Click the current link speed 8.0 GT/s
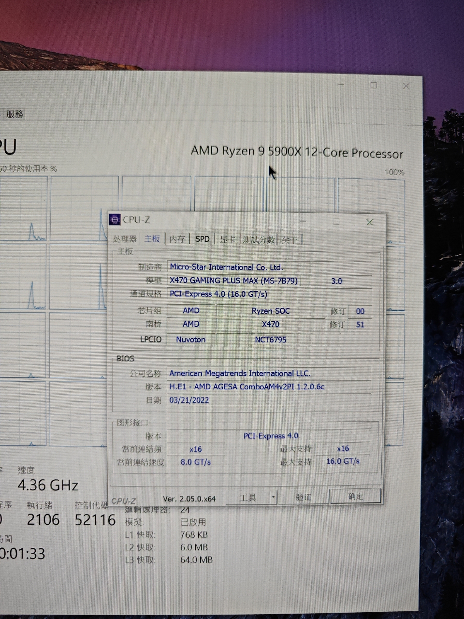Viewport: 464px width, 619px height. pyautogui.click(x=196, y=462)
